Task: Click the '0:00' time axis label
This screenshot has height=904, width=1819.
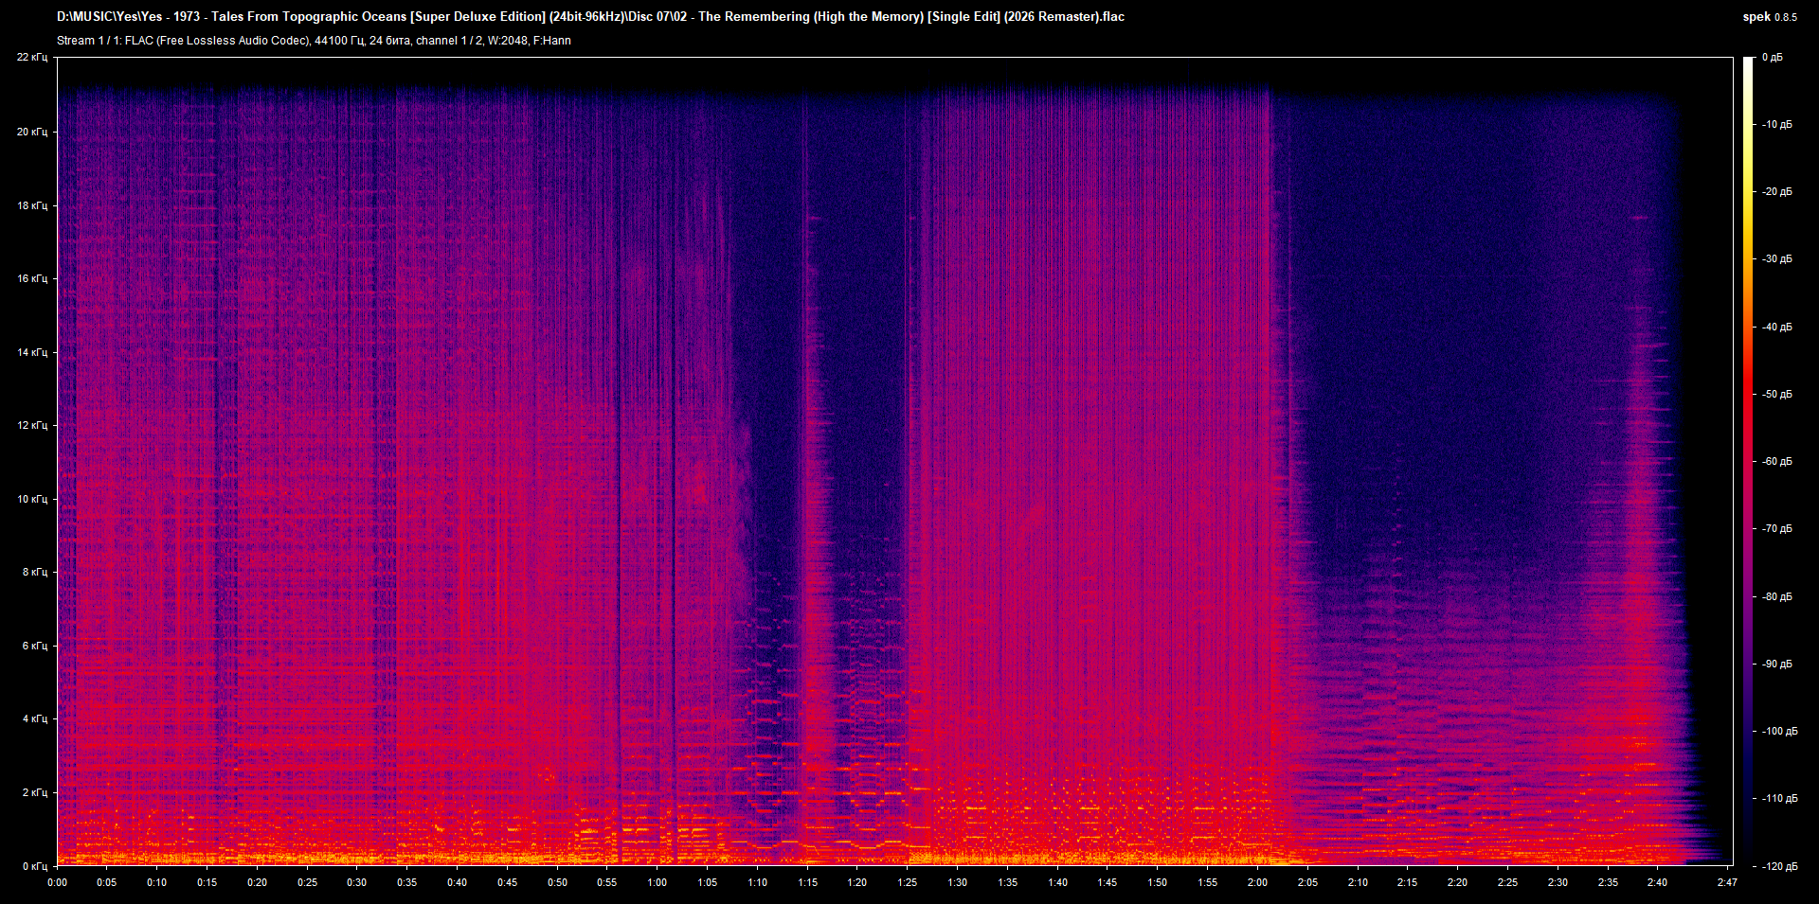Action: [x=58, y=882]
